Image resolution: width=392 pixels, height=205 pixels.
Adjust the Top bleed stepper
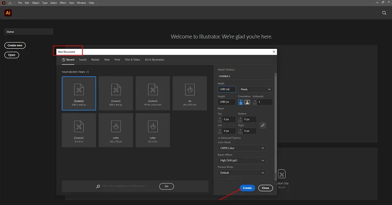tap(220, 119)
